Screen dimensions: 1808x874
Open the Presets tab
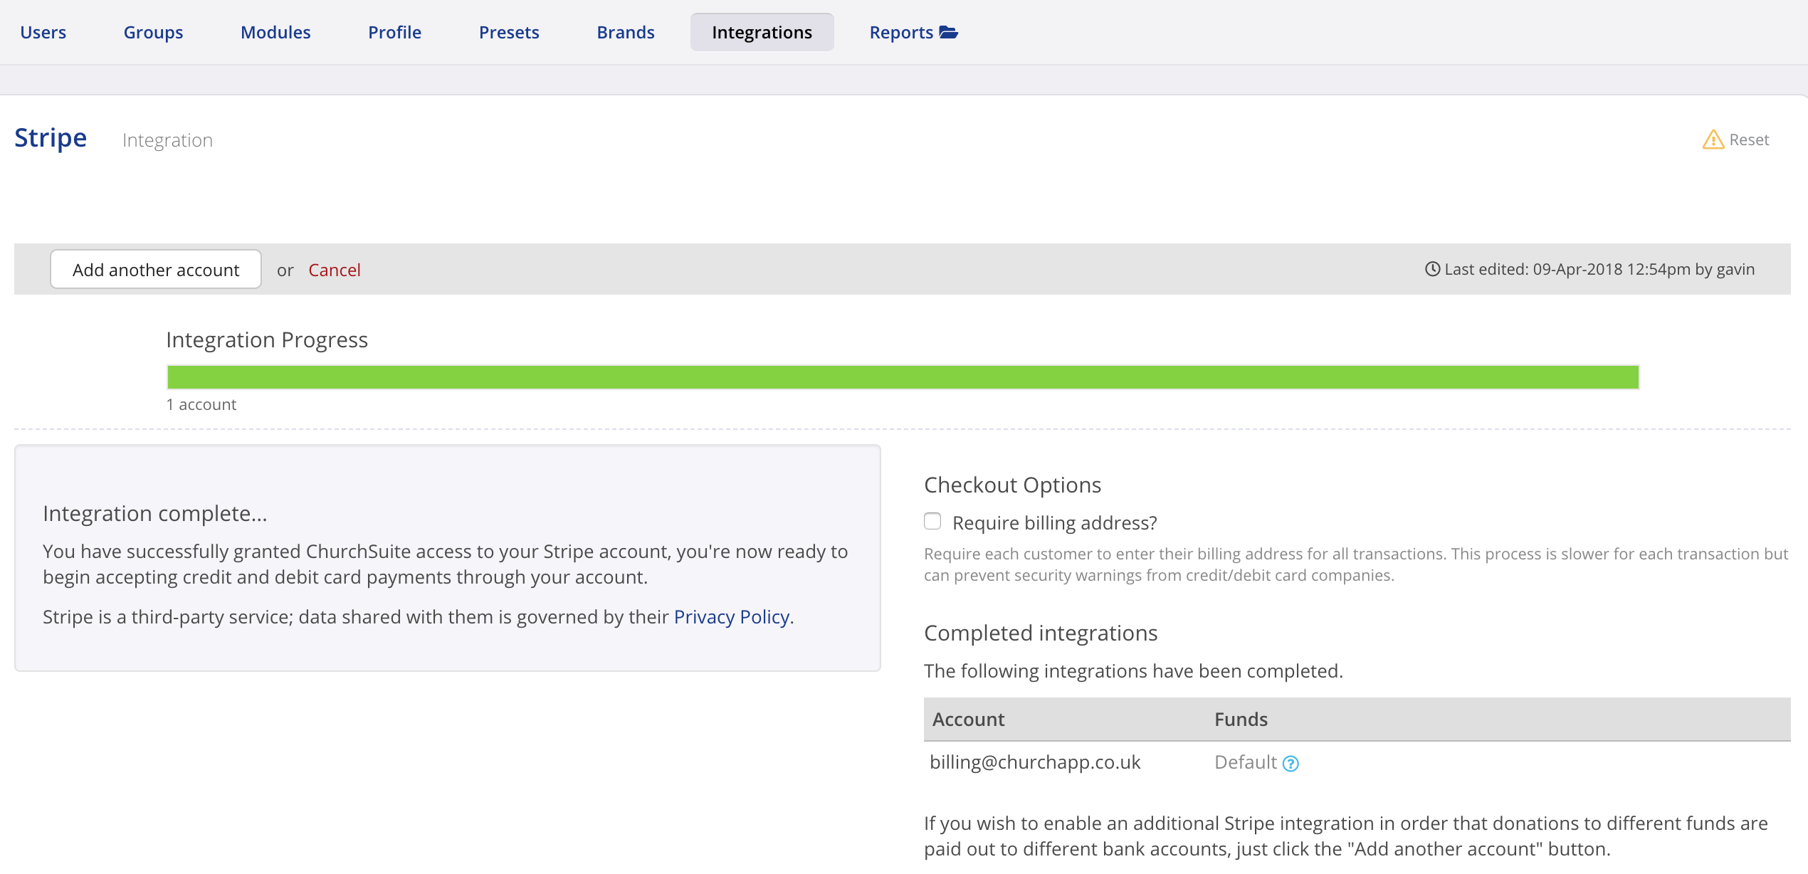click(x=509, y=33)
